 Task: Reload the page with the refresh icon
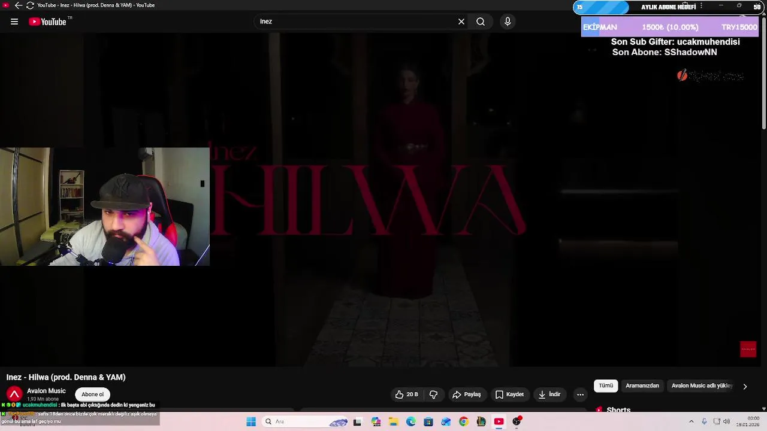tap(30, 5)
